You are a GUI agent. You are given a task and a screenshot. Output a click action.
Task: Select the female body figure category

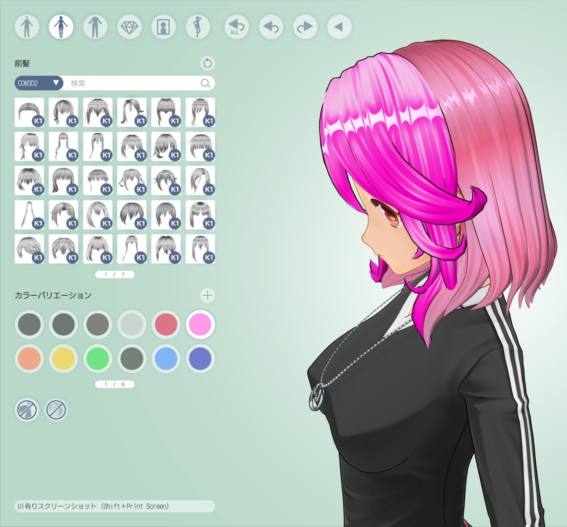pos(61,27)
